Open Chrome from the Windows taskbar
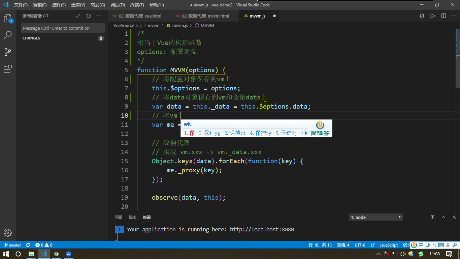This screenshot has width=460, height=259. point(56,254)
